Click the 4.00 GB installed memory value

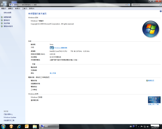tap(52, 54)
